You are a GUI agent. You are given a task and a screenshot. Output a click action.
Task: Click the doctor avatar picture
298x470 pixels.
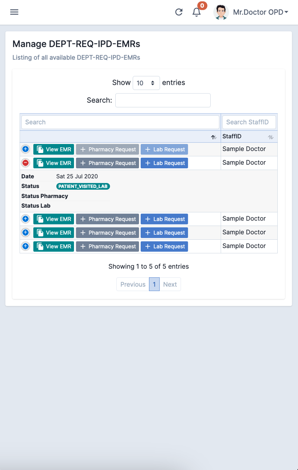[x=221, y=12]
